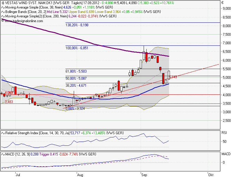This screenshot has width=236, height=177.
Task: Click the 0 level on MACD axis
Action: [224, 163]
